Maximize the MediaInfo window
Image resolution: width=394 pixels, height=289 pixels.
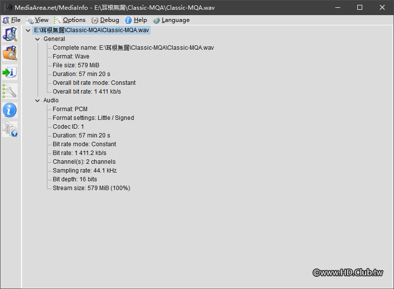coord(360,7)
